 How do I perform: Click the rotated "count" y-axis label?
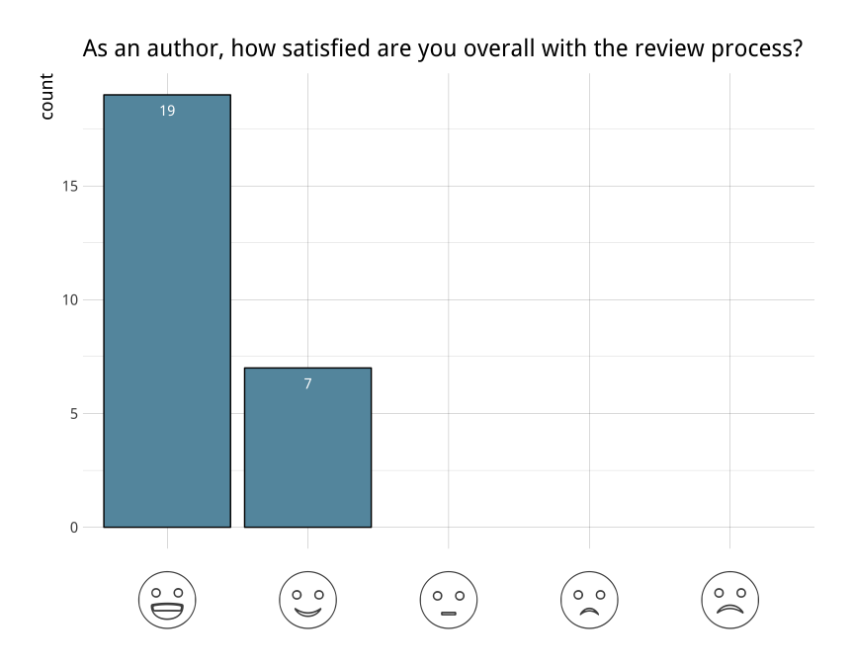pyautogui.click(x=46, y=97)
